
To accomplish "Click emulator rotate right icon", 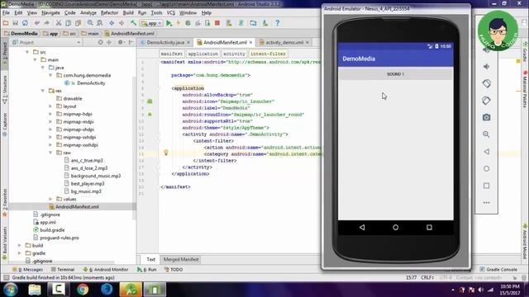I will (486, 101).
